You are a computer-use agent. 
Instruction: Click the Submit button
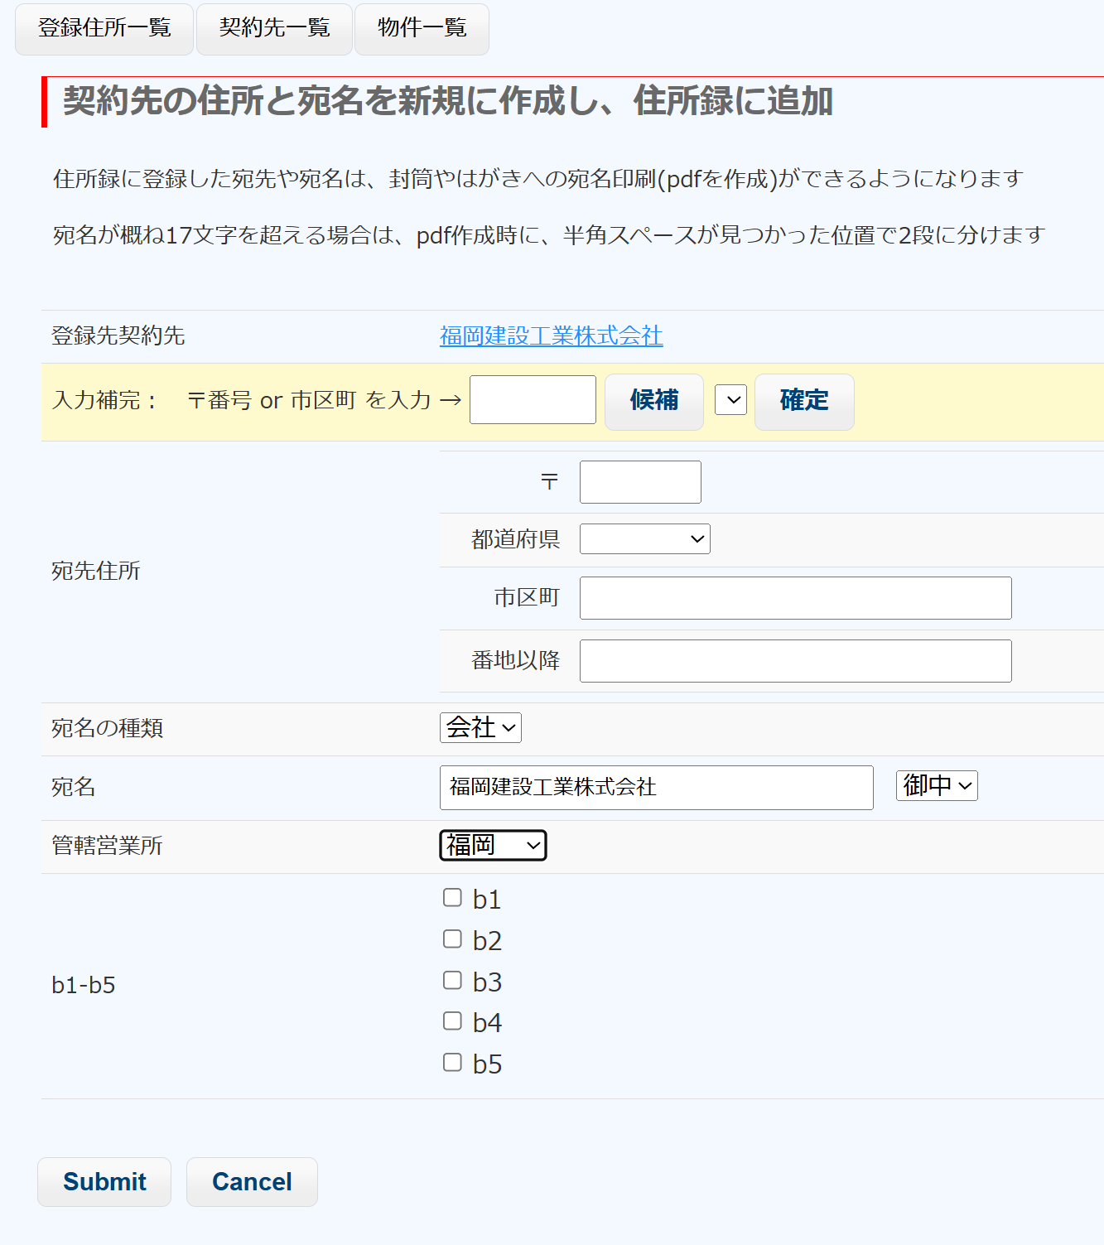point(104,1182)
